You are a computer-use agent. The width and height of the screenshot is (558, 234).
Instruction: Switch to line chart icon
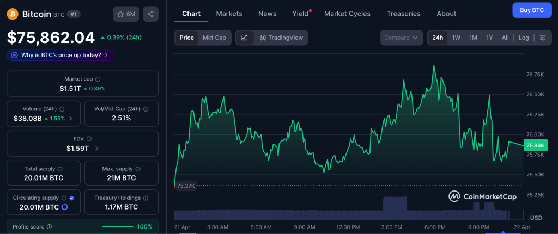[x=245, y=38]
